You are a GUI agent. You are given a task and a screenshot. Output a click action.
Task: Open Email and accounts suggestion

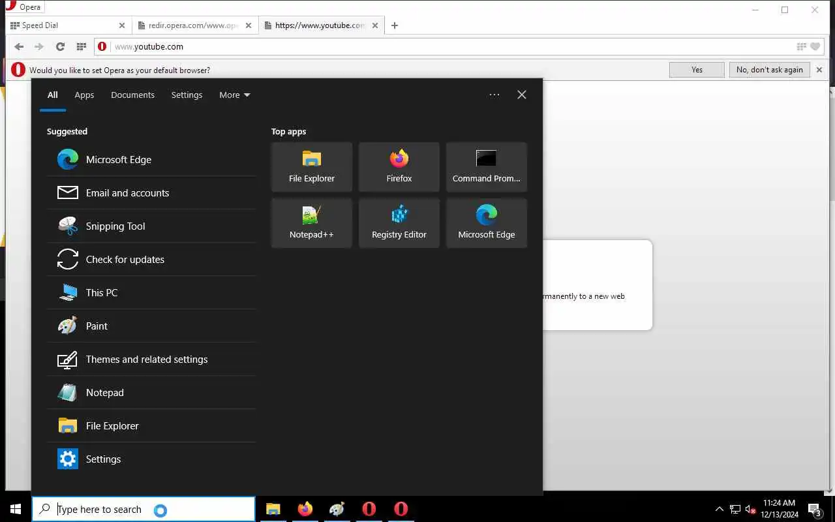pos(151,192)
